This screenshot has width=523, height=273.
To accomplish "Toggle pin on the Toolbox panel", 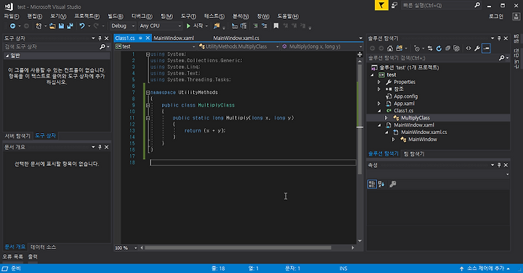I will click(100, 38).
